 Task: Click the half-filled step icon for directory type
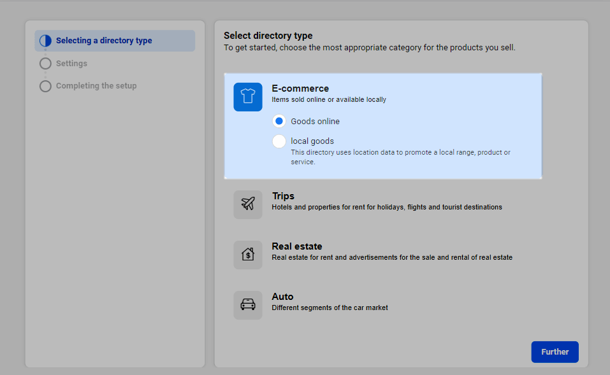(x=45, y=41)
